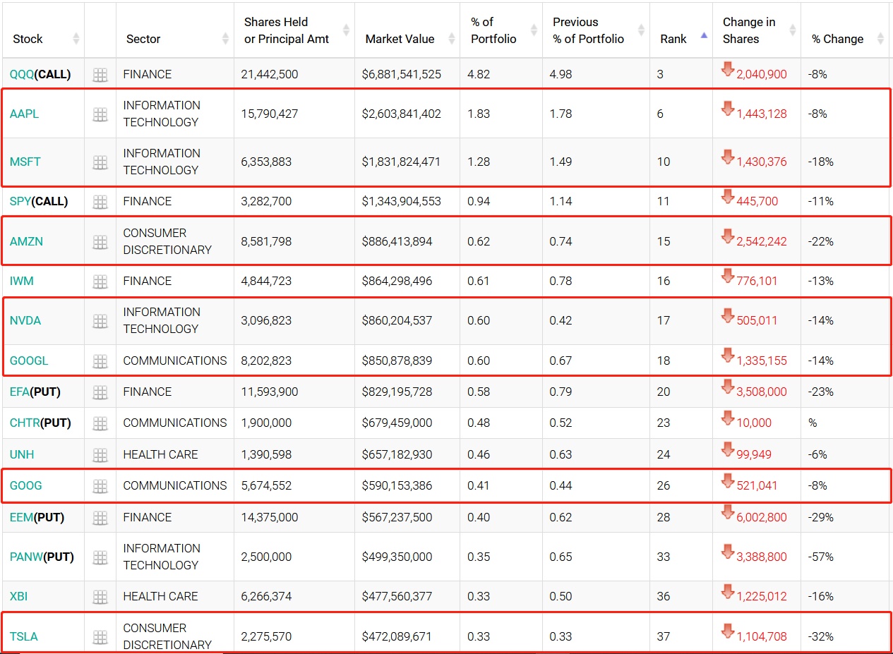This screenshot has height=654, width=893.
Task: Click the AMZN market value cell
Action: click(401, 241)
